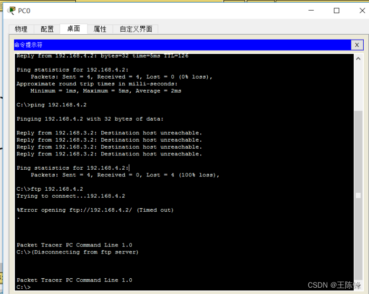
Task: Click the 命令提示符 title bar text
Action: pos(28,45)
